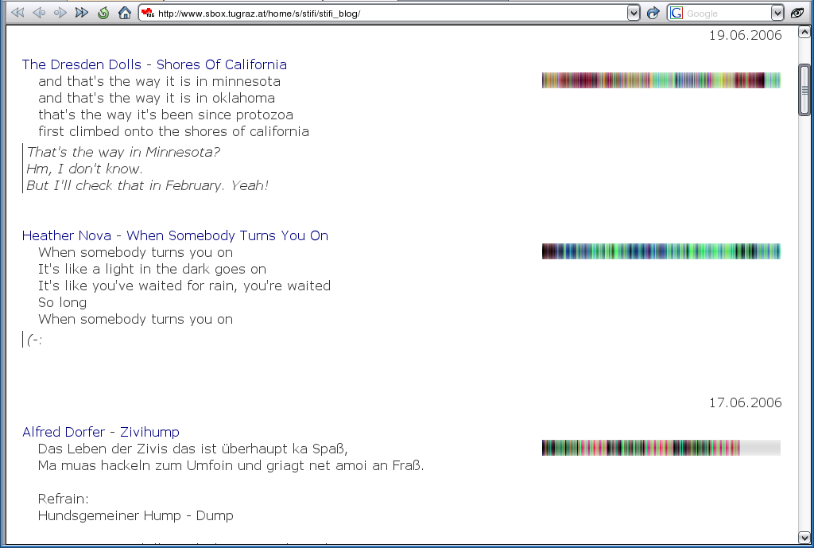Click the Back navigation arrow
The image size is (814, 548).
pyautogui.click(x=39, y=13)
